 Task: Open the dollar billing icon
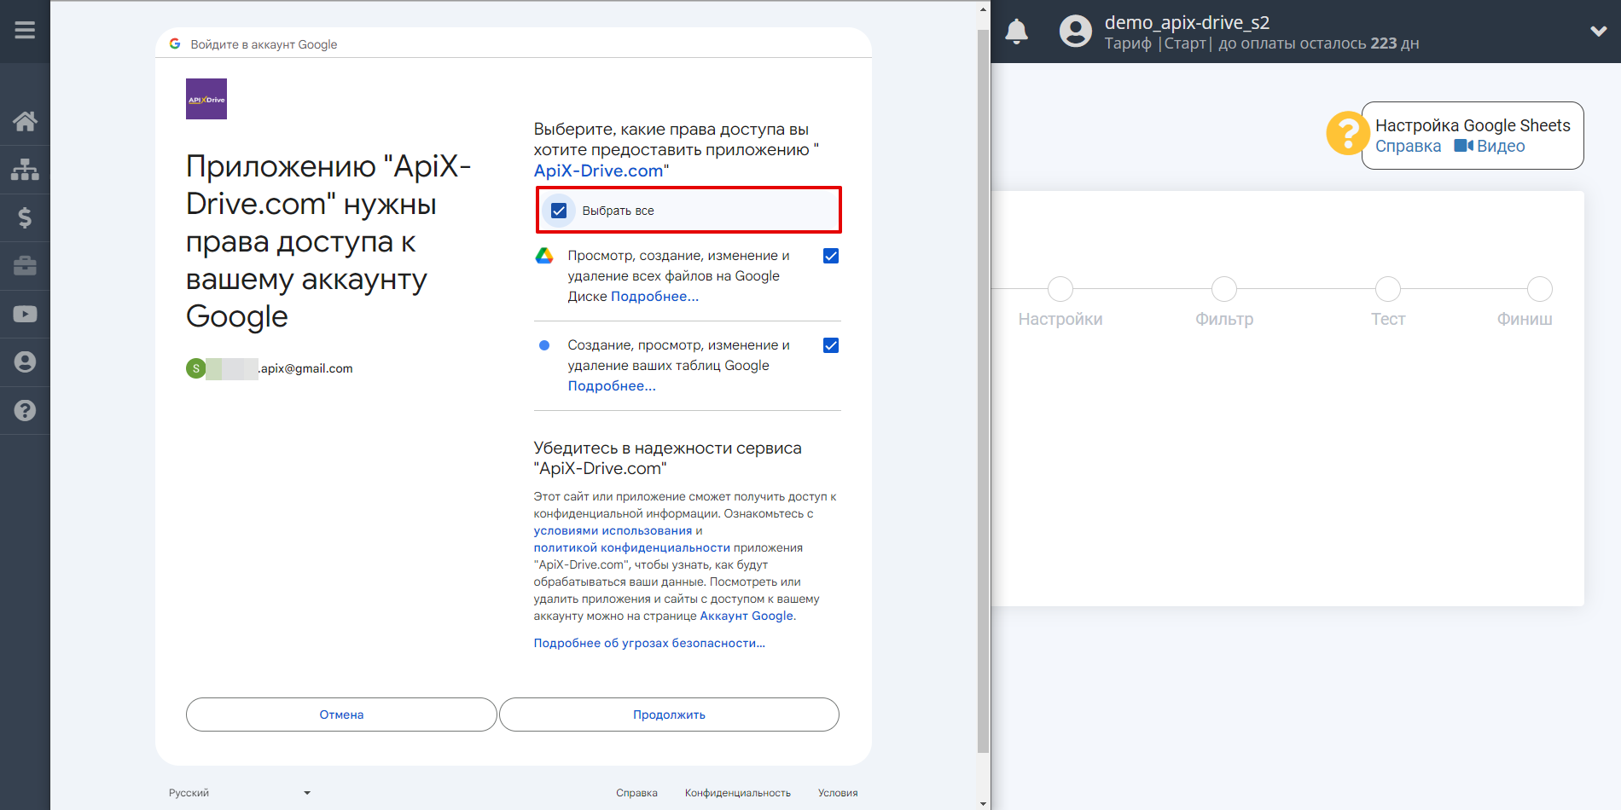point(25,217)
